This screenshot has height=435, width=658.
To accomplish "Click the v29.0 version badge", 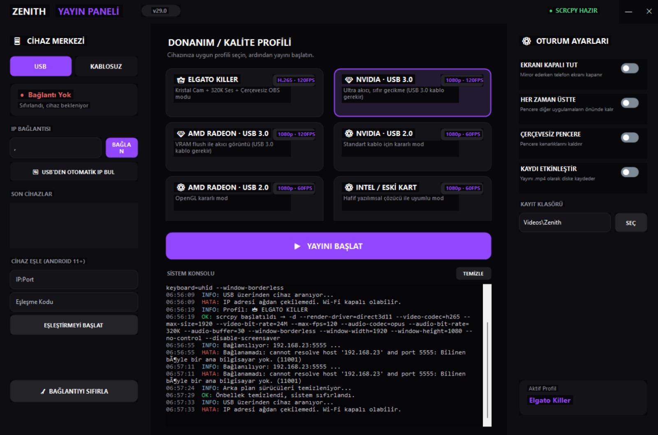I will click(x=160, y=11).
